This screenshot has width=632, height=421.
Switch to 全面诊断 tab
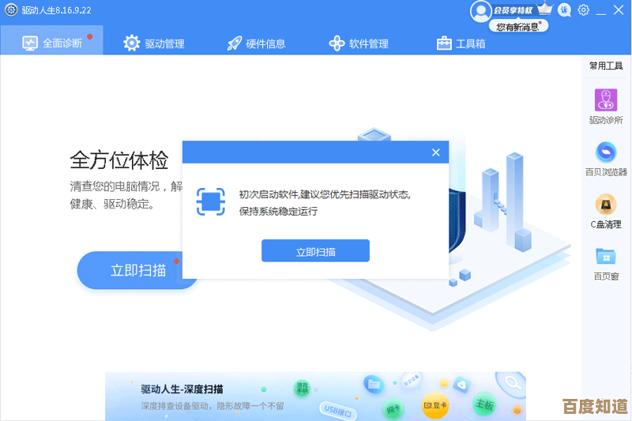(52, 43)
